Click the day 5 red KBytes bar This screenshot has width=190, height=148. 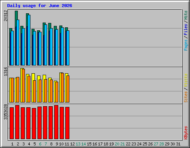click(34, 124)
